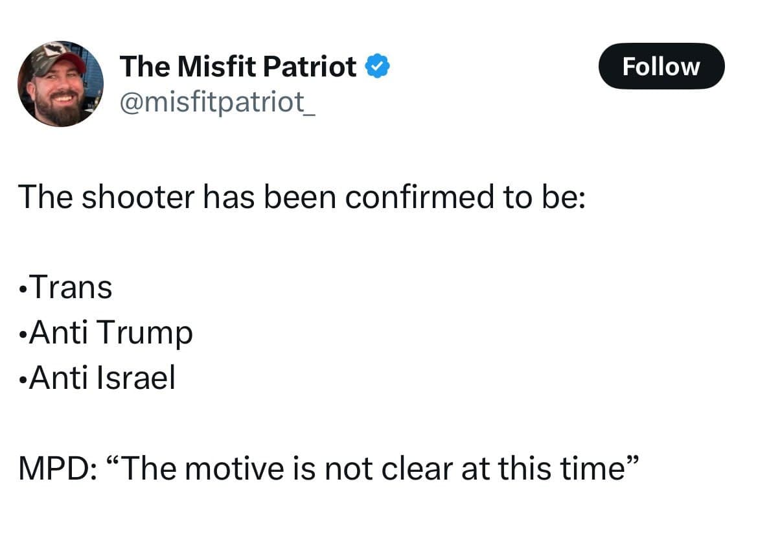Click Follow to follow The Misfit Patriot
This screenshot has height=536, width=758.
tap(661, 65)
